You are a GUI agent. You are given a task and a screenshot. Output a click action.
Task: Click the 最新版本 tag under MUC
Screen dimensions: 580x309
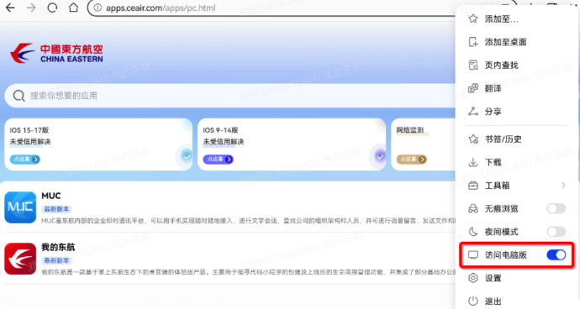(x=56, y=209)
